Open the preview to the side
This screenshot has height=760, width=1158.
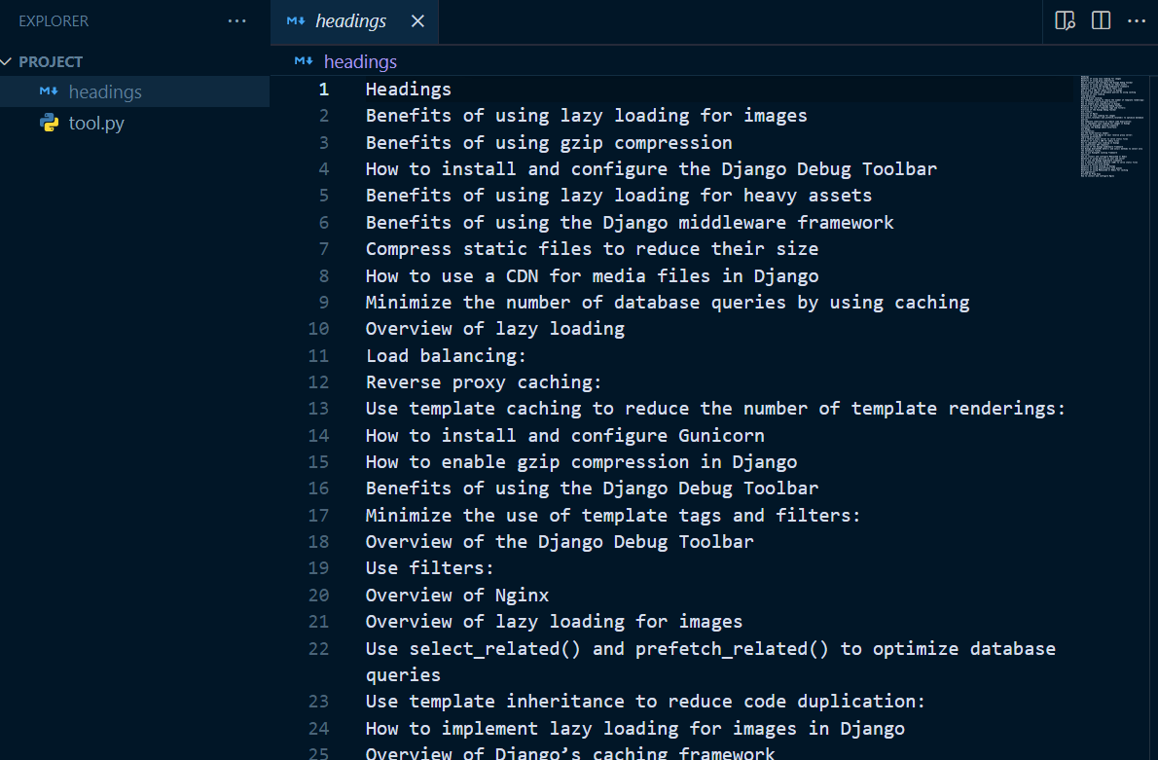1065,20
